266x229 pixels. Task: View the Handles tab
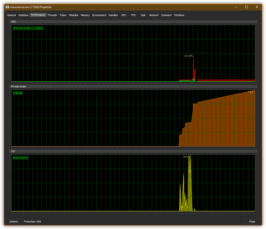click(113, 15)
